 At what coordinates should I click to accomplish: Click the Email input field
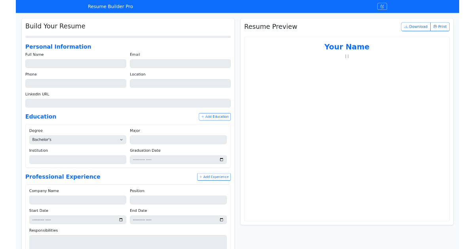click(x=180, y=63)
